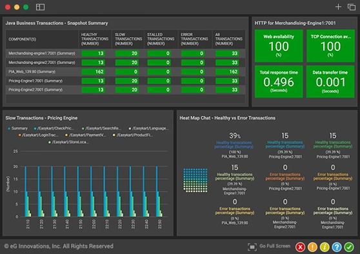Sort by Healthy Transactions column header

[x=95, y=39]
